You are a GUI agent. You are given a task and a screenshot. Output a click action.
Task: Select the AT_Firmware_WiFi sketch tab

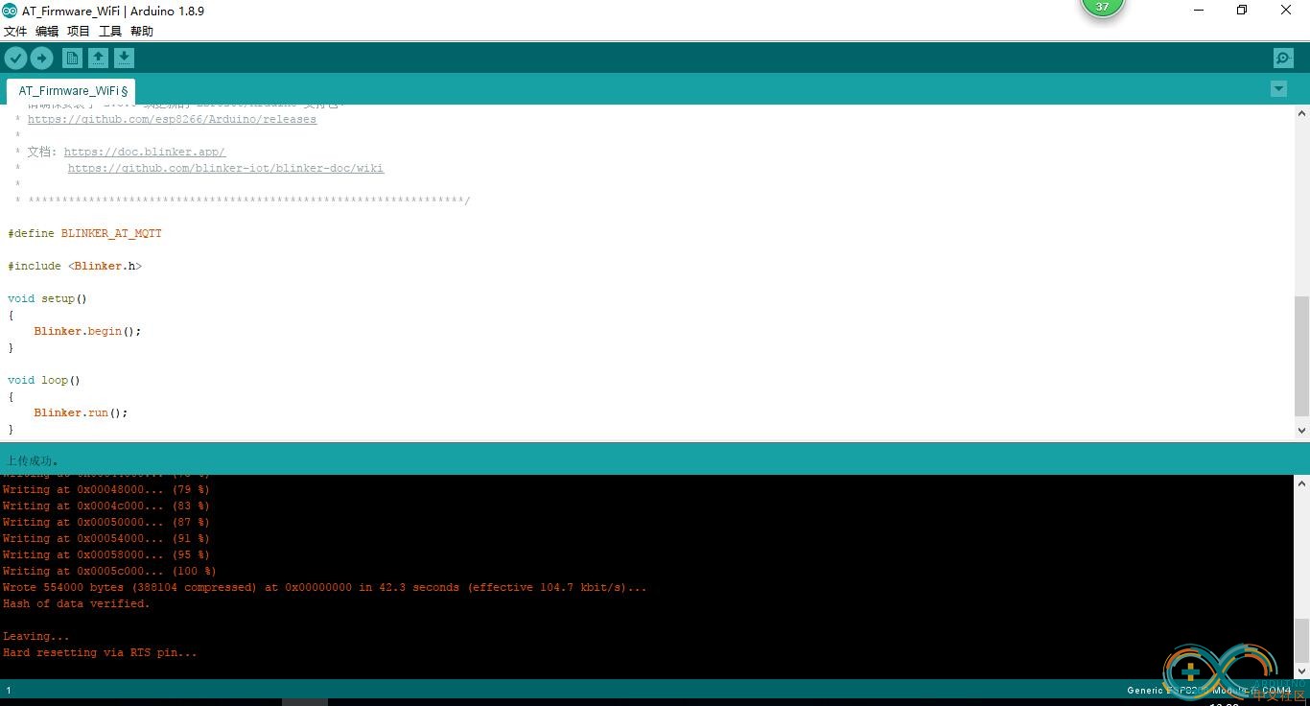pyautogui.click(x=73, y=91)
